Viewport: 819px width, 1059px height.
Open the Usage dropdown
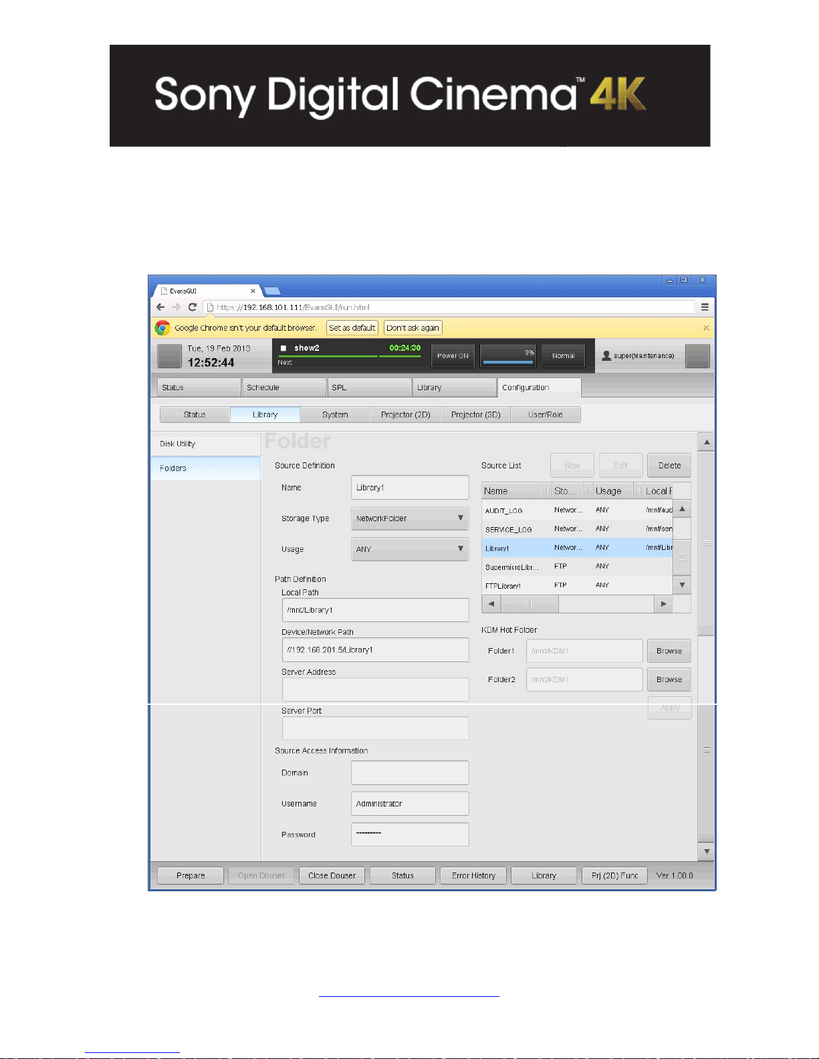(x=410, y=549)
